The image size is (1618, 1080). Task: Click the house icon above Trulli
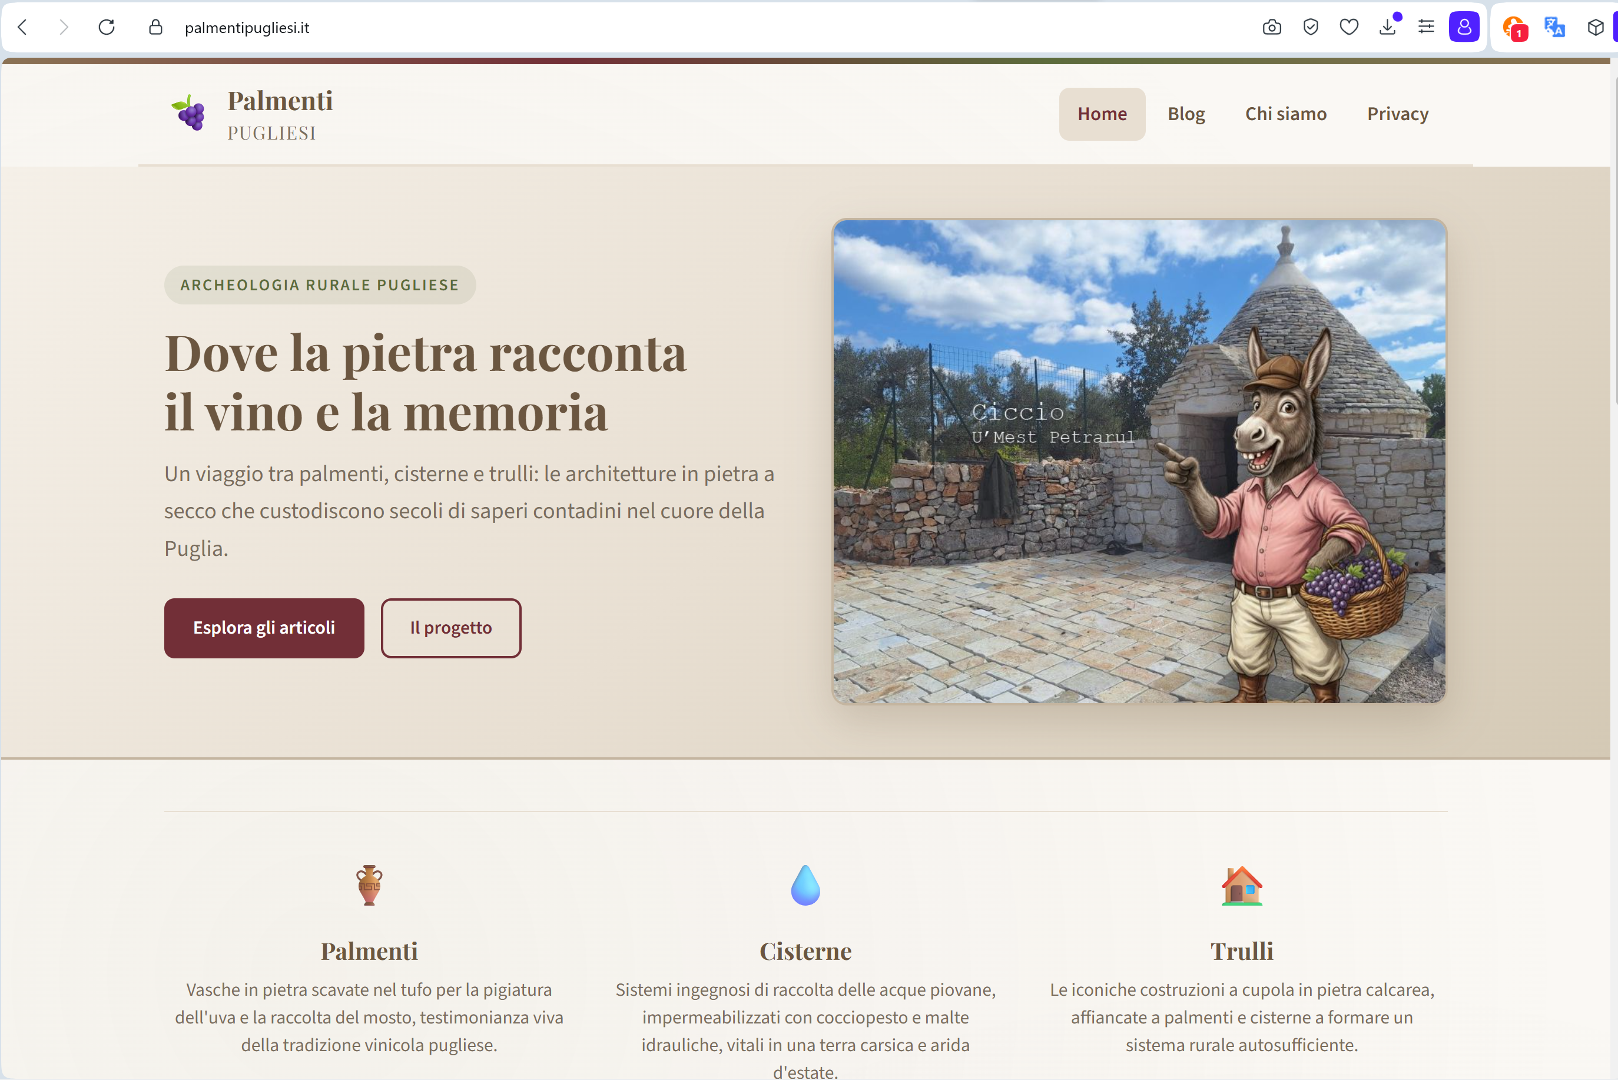coord(1242,885)
